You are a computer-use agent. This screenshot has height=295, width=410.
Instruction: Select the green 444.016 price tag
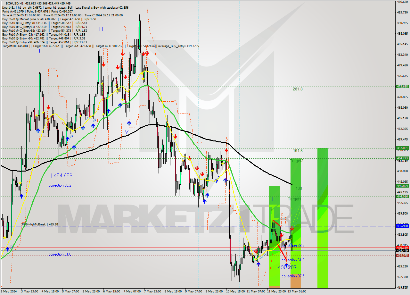coord(402,197)
